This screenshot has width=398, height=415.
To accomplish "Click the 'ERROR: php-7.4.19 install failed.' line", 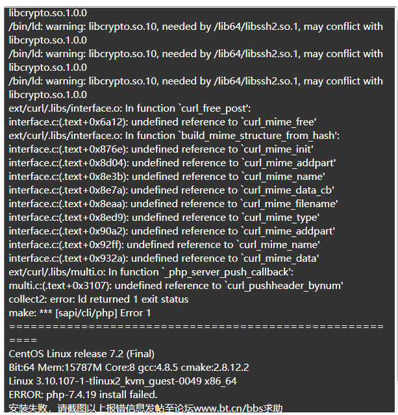I will 83,395.
